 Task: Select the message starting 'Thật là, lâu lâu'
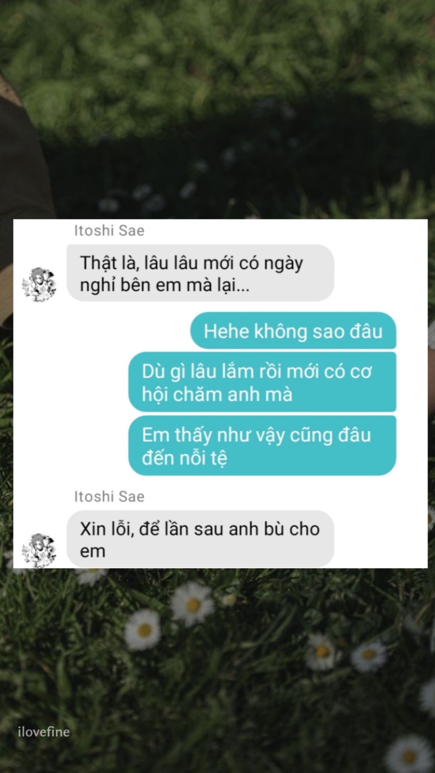(x=200, y=273)
